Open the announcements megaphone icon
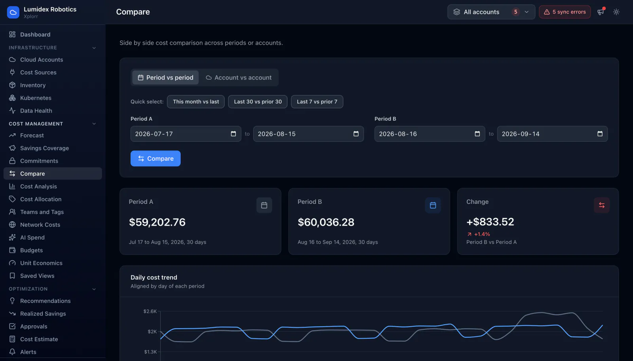 pos(601,12)
